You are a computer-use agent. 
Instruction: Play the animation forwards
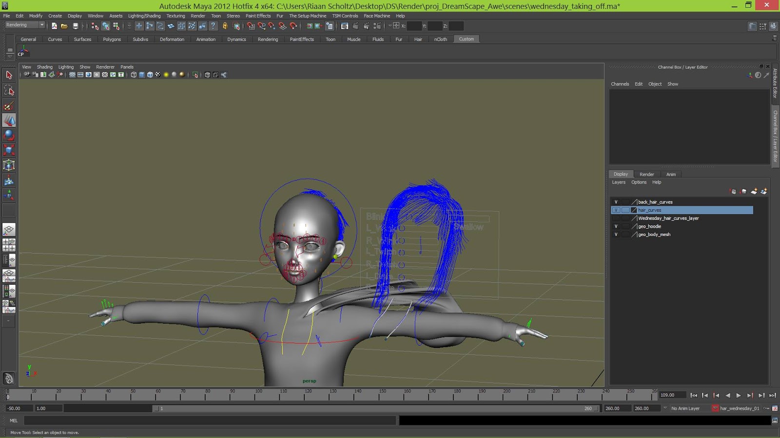tap(739, 396)
